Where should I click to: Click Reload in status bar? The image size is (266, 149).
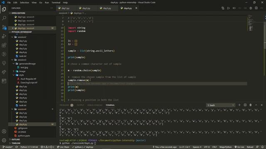click(250, 147)
